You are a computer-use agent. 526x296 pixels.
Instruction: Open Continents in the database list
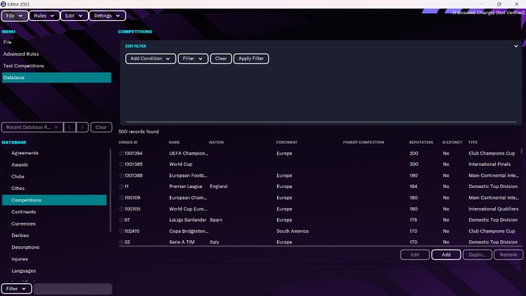tap(54, 212)
